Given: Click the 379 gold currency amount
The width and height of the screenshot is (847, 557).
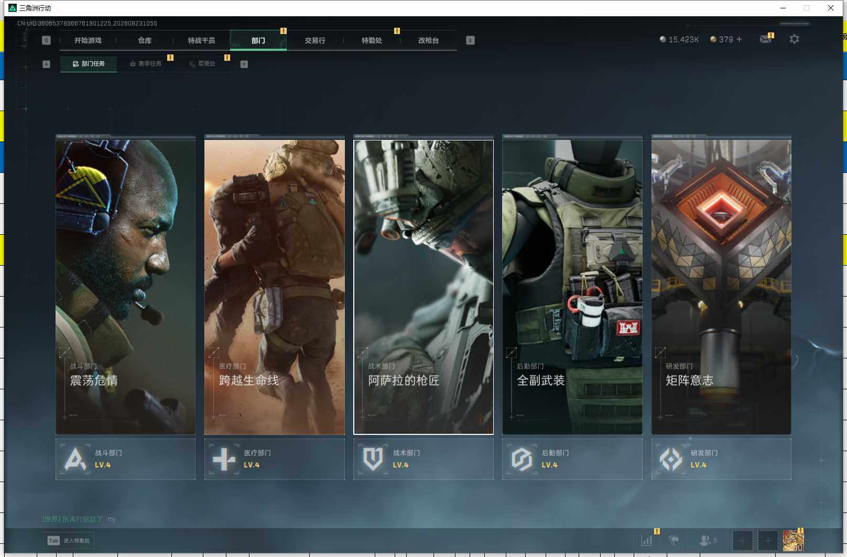Looking at the screenshot, I should pos(726,39).
